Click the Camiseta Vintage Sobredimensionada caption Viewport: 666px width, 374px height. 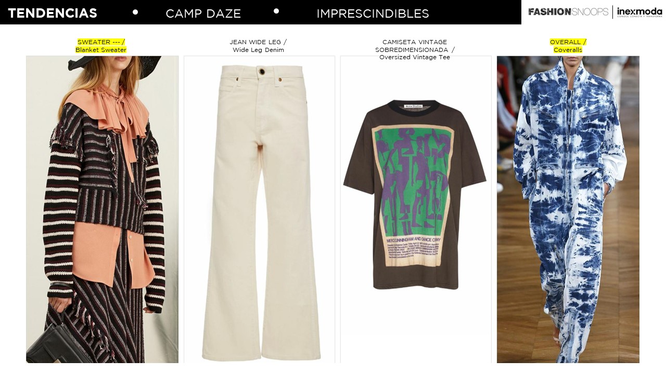click(415, 49)
